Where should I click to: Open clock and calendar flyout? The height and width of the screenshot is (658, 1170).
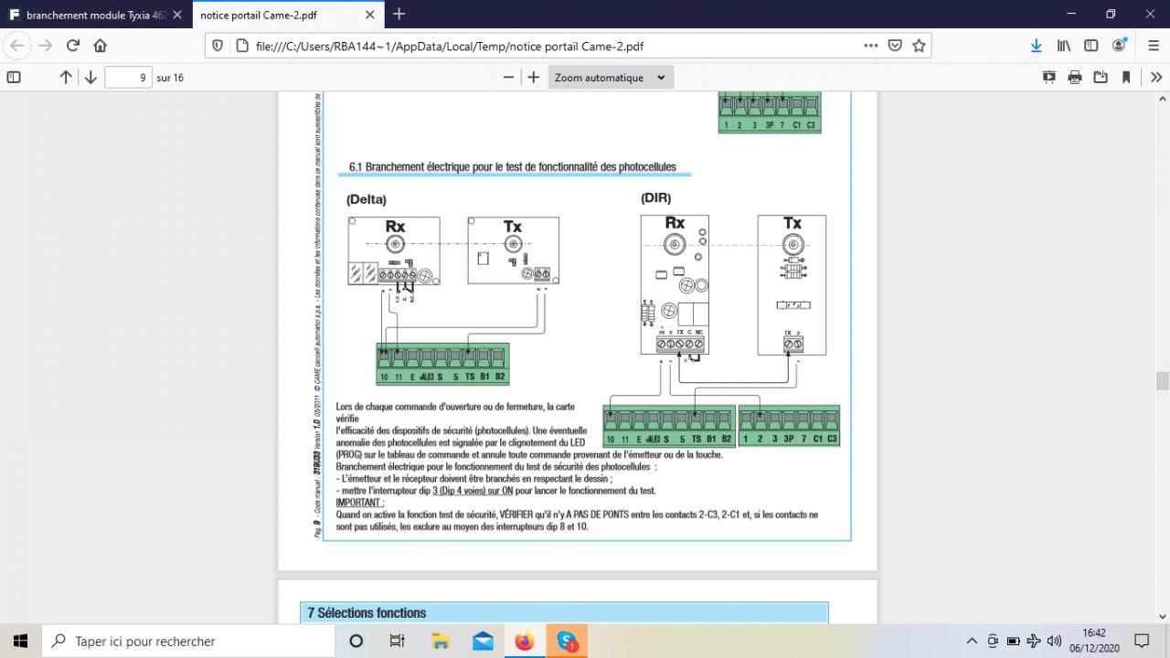(x=1094, y=641)
